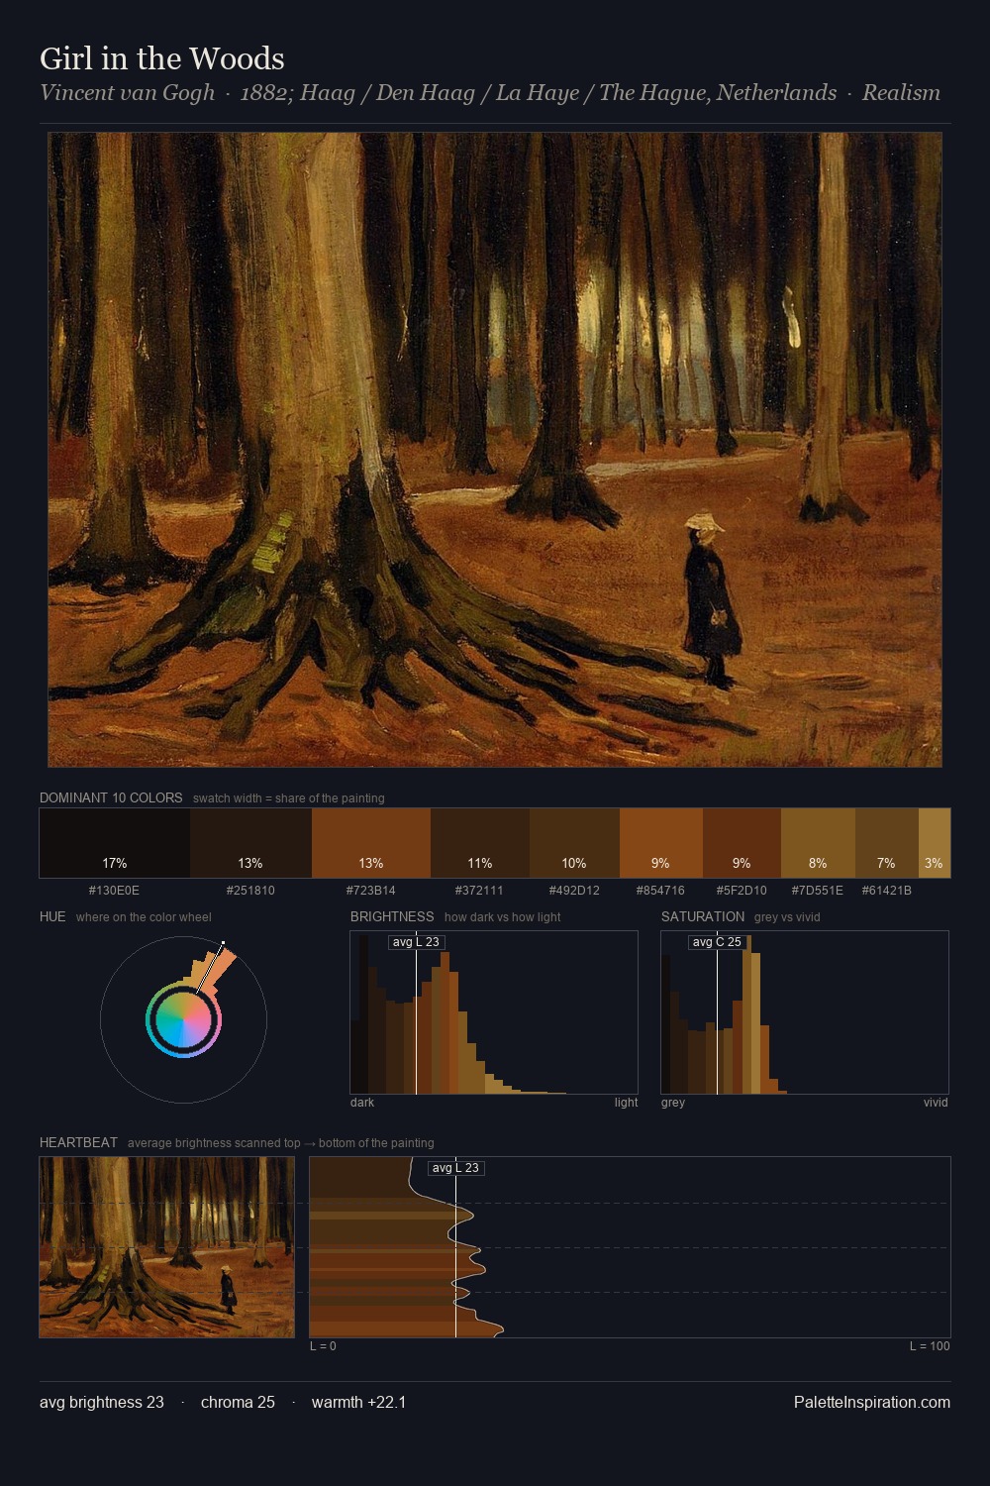Click the hex code #854716
The width and height of the screenshot is (990, 1486).
[x=660, y=891]
